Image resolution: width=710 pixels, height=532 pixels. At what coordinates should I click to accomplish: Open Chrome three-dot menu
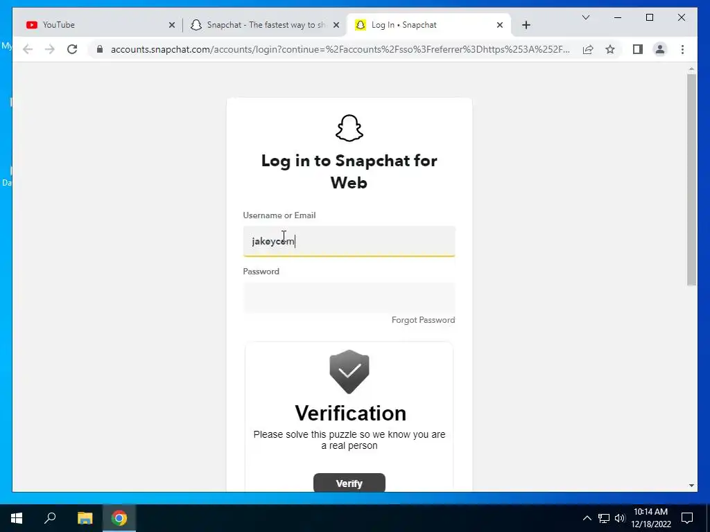pos(682,49)
